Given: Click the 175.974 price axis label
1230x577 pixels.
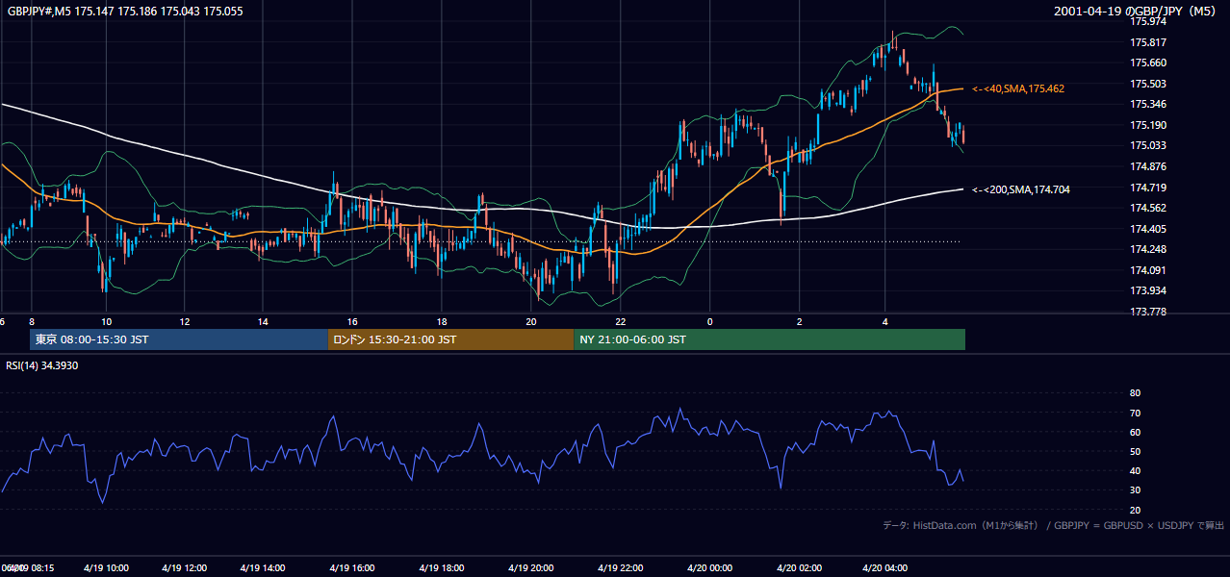Looking at the screenshot, I should pyautogui.click(x=1147, y=21).
